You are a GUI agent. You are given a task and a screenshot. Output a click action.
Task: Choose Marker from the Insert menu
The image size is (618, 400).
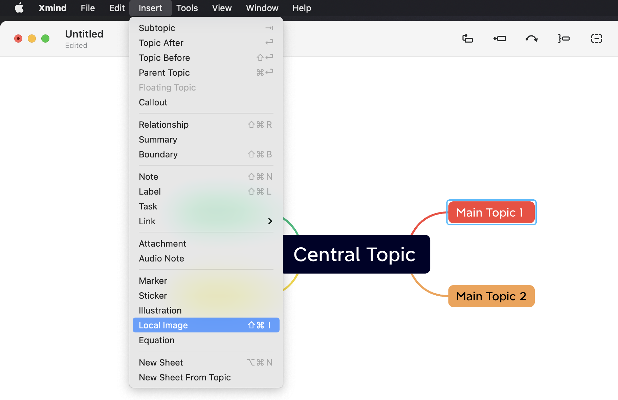[x=206, y=281]
